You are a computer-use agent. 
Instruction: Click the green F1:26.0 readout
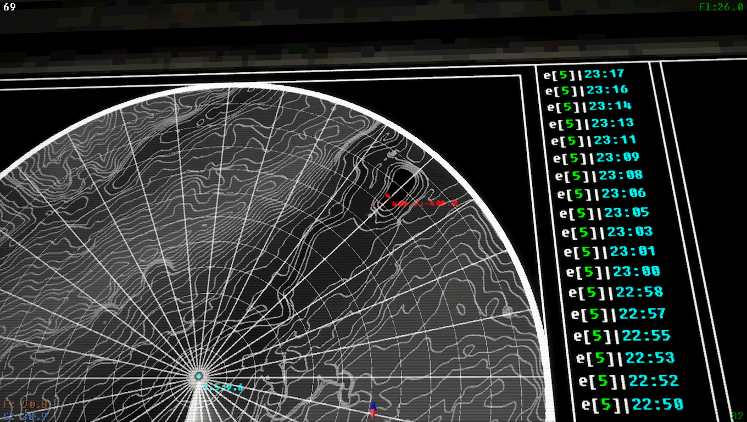(x=721, y=7)
